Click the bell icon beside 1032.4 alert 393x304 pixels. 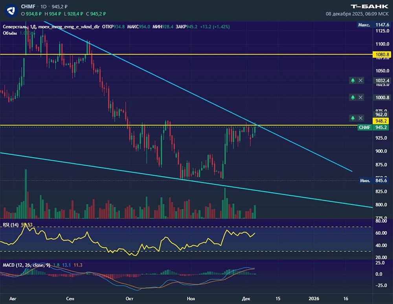[353, 81]
